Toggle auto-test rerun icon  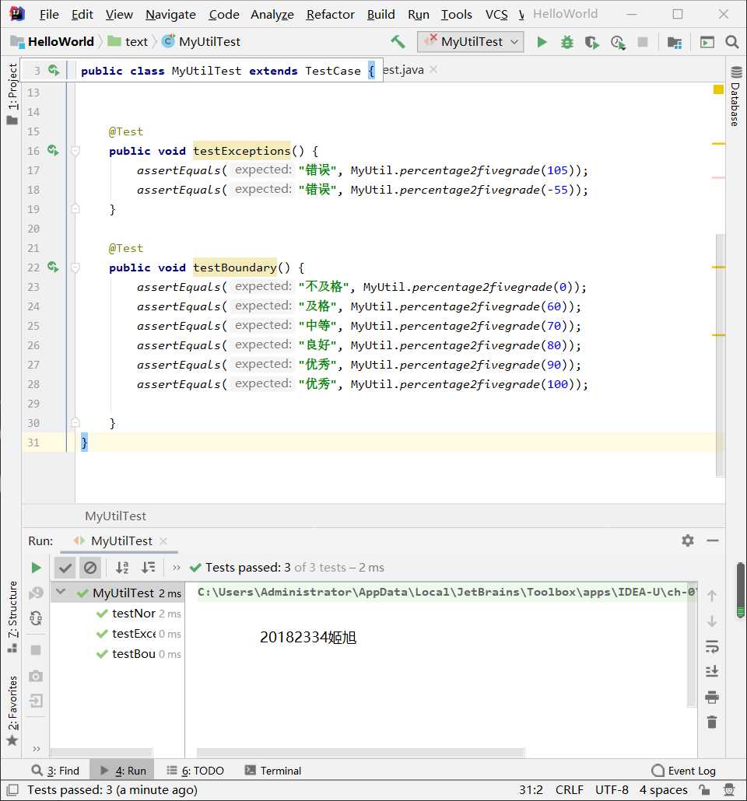(36, 618)
